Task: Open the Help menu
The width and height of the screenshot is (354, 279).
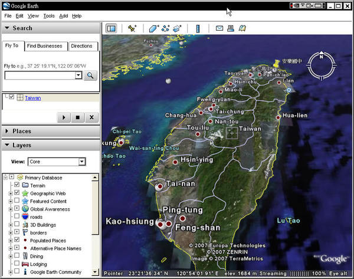Action: (x=77, y=16)
